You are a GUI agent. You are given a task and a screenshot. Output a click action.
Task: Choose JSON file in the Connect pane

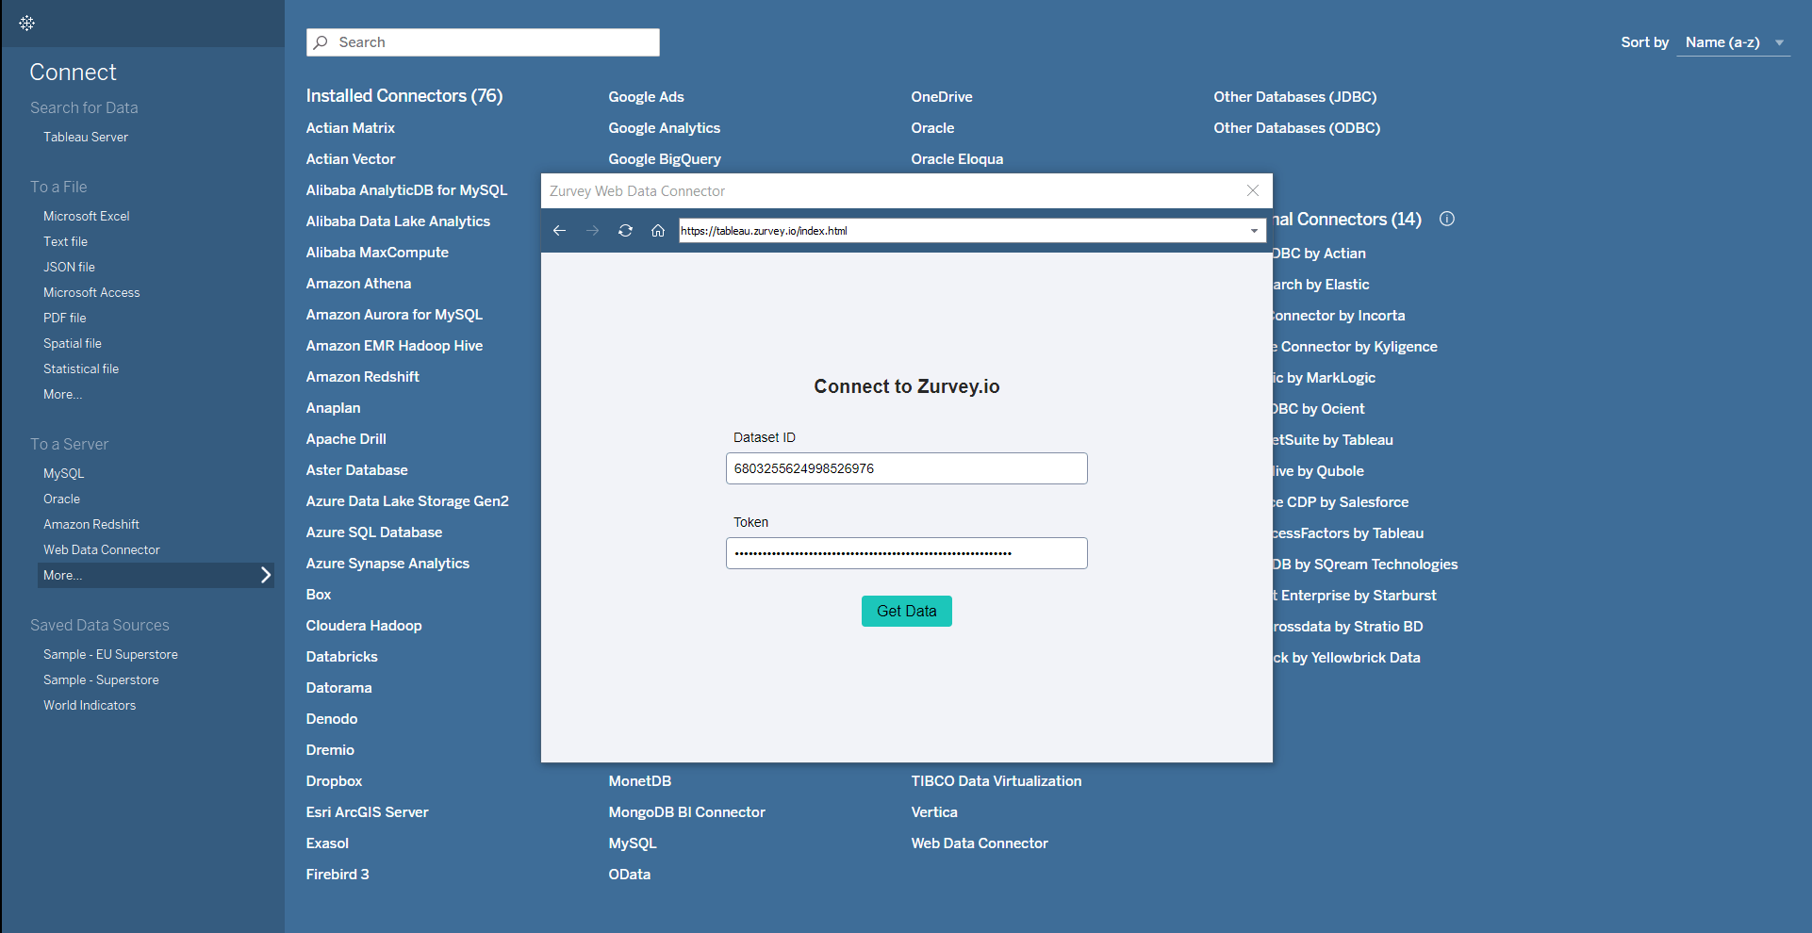pos(69,267)
